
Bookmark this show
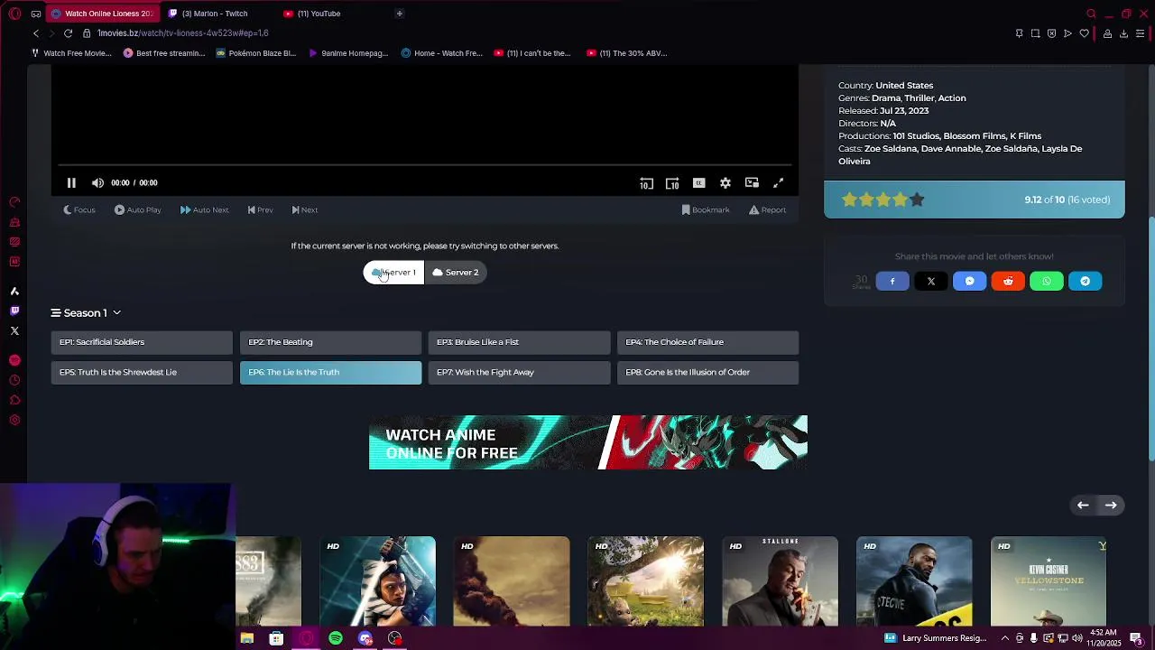coord(706,209)
